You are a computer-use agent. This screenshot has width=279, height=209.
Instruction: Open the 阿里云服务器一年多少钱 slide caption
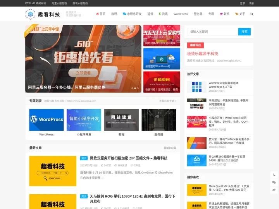pyautogui.click(x=67, y=87)
